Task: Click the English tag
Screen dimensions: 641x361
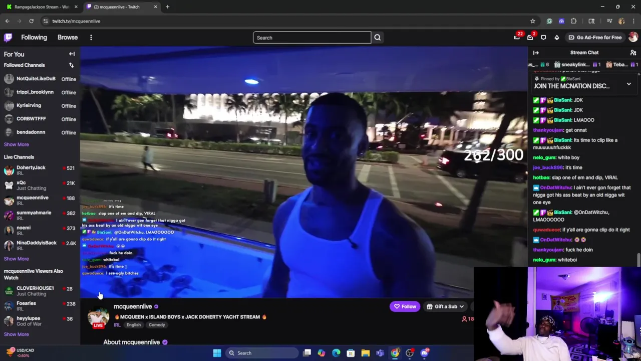Action: point(133,325)
